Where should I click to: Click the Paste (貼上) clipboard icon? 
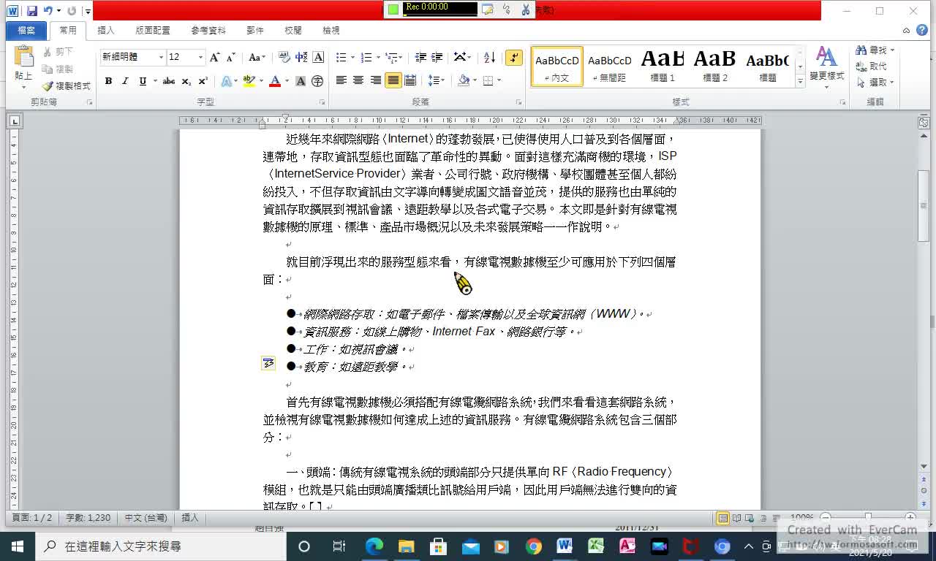tap(23, 57)
